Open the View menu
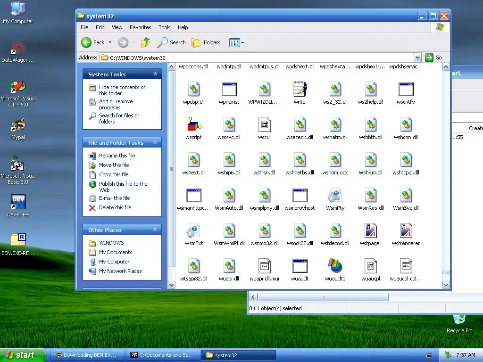Screen dimensions: 483x362 tap(117, 27)
